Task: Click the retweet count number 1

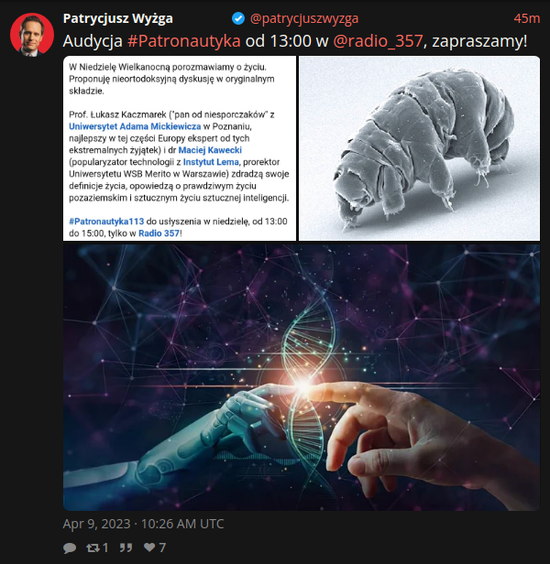Action: (105, 548)
